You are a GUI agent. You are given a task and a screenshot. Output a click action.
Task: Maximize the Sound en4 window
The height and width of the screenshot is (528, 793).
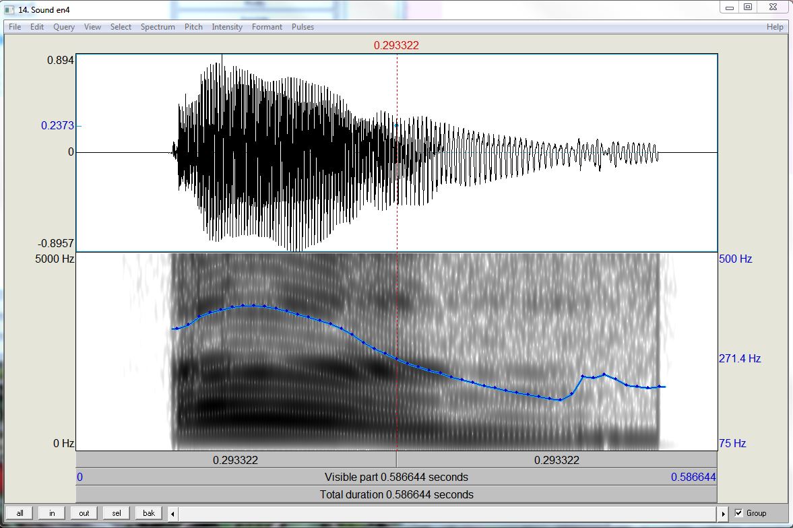[747, 7]
